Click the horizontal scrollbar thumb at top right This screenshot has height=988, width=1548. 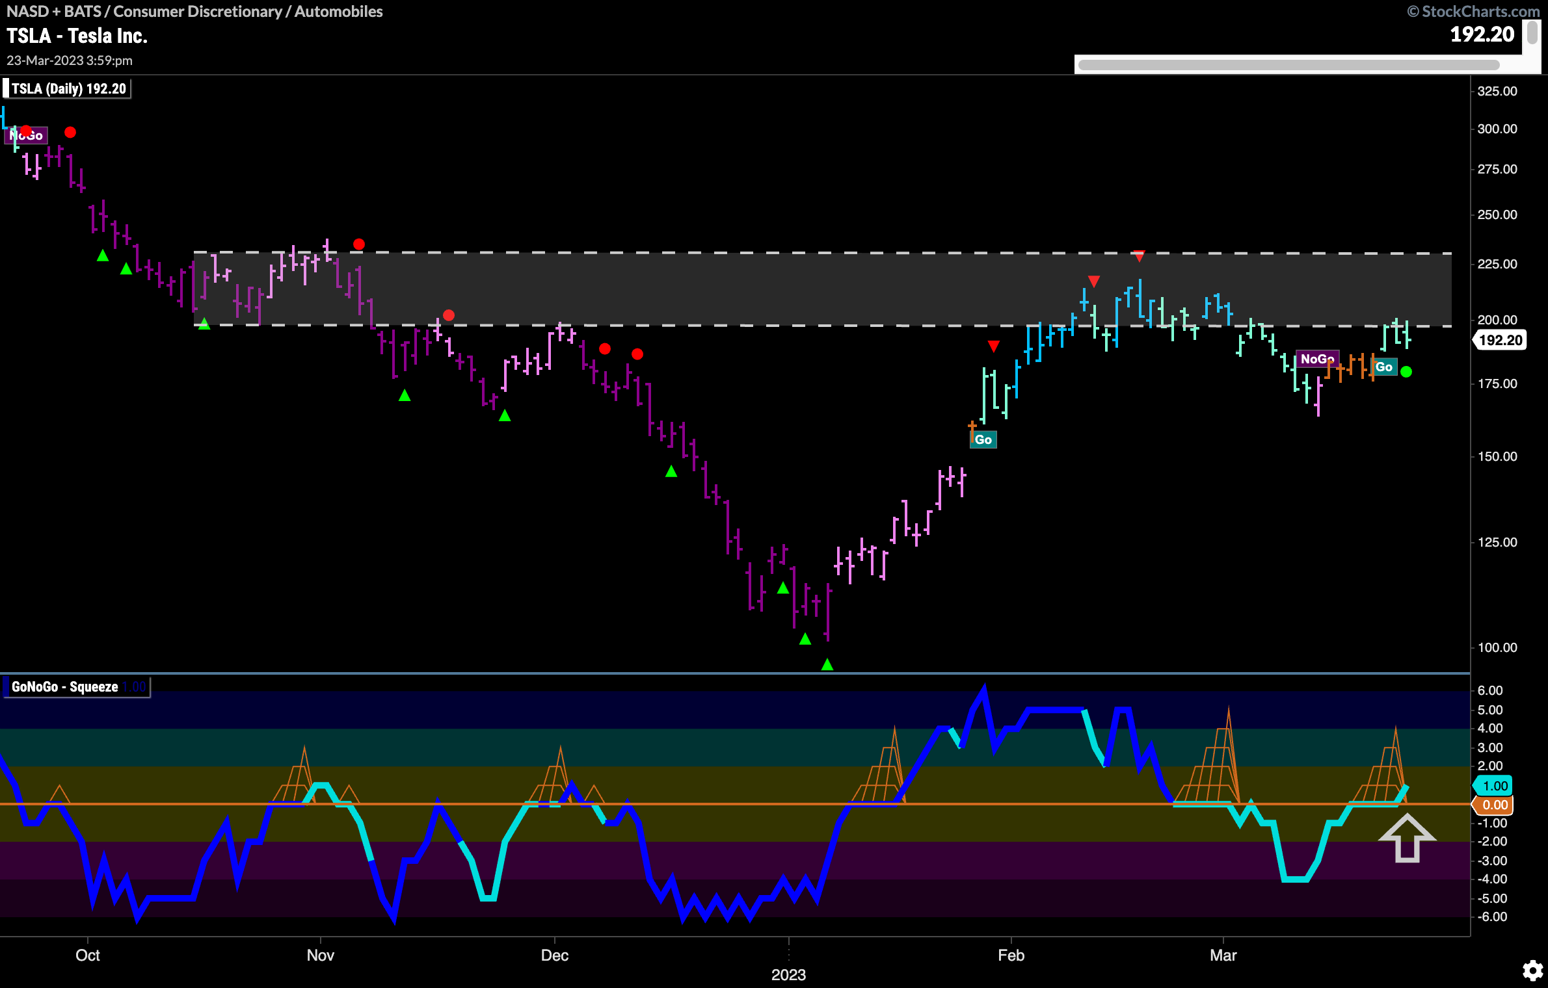(x=1288, y=65)
